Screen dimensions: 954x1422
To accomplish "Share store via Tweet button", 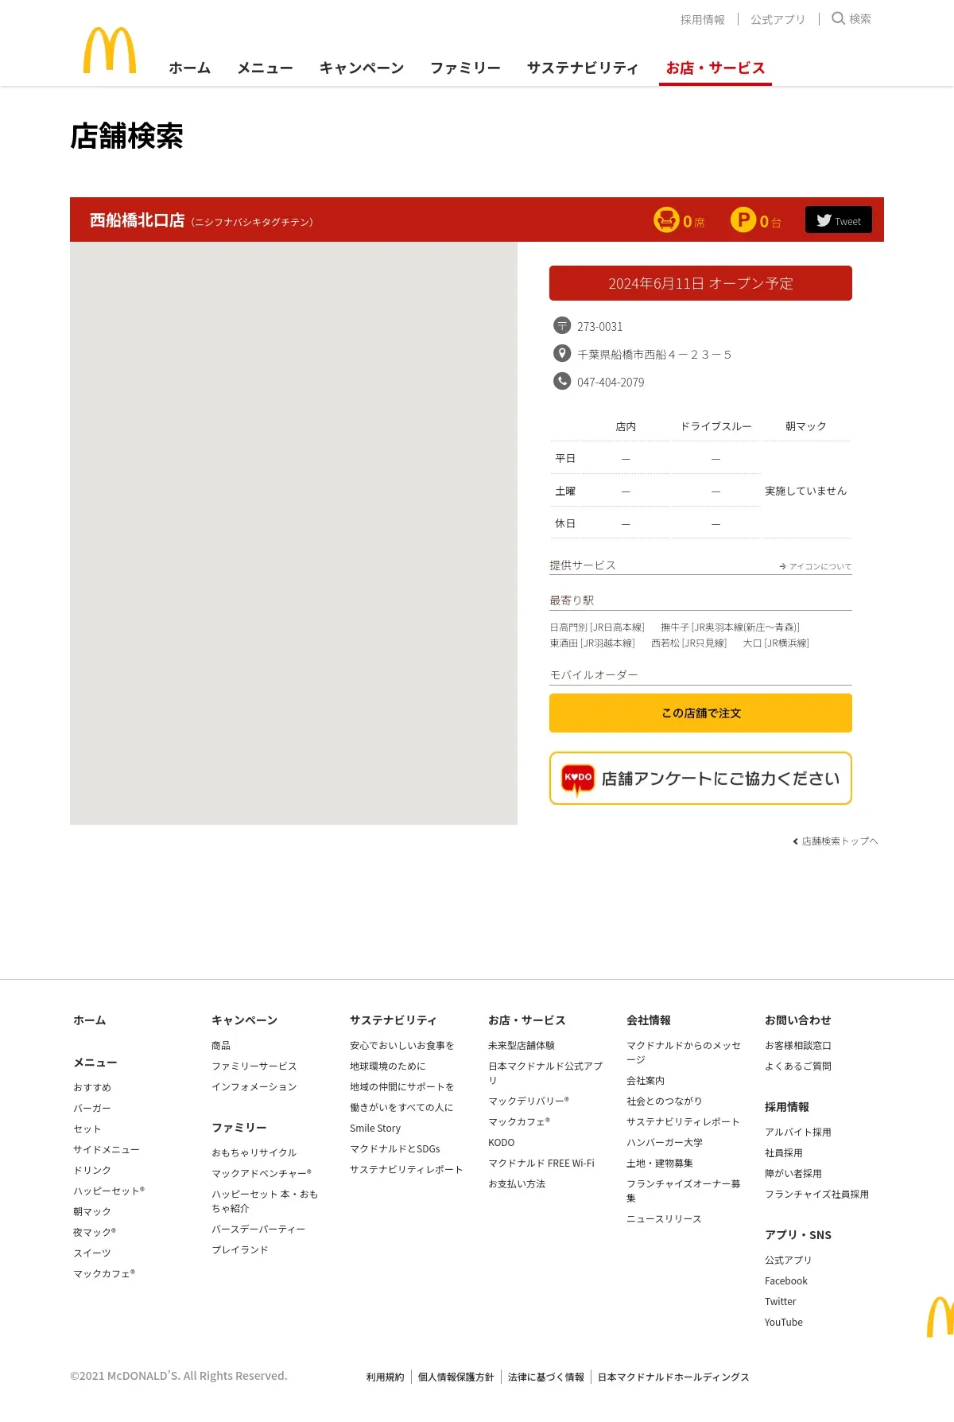I will (x=839, y=220).
